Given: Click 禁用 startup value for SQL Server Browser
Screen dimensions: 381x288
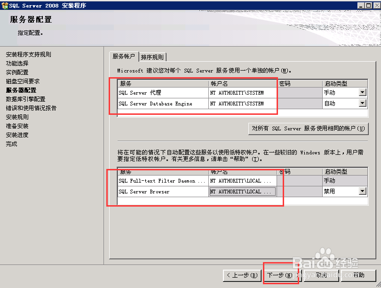Looking at the screenshot, I should (329, 192).
